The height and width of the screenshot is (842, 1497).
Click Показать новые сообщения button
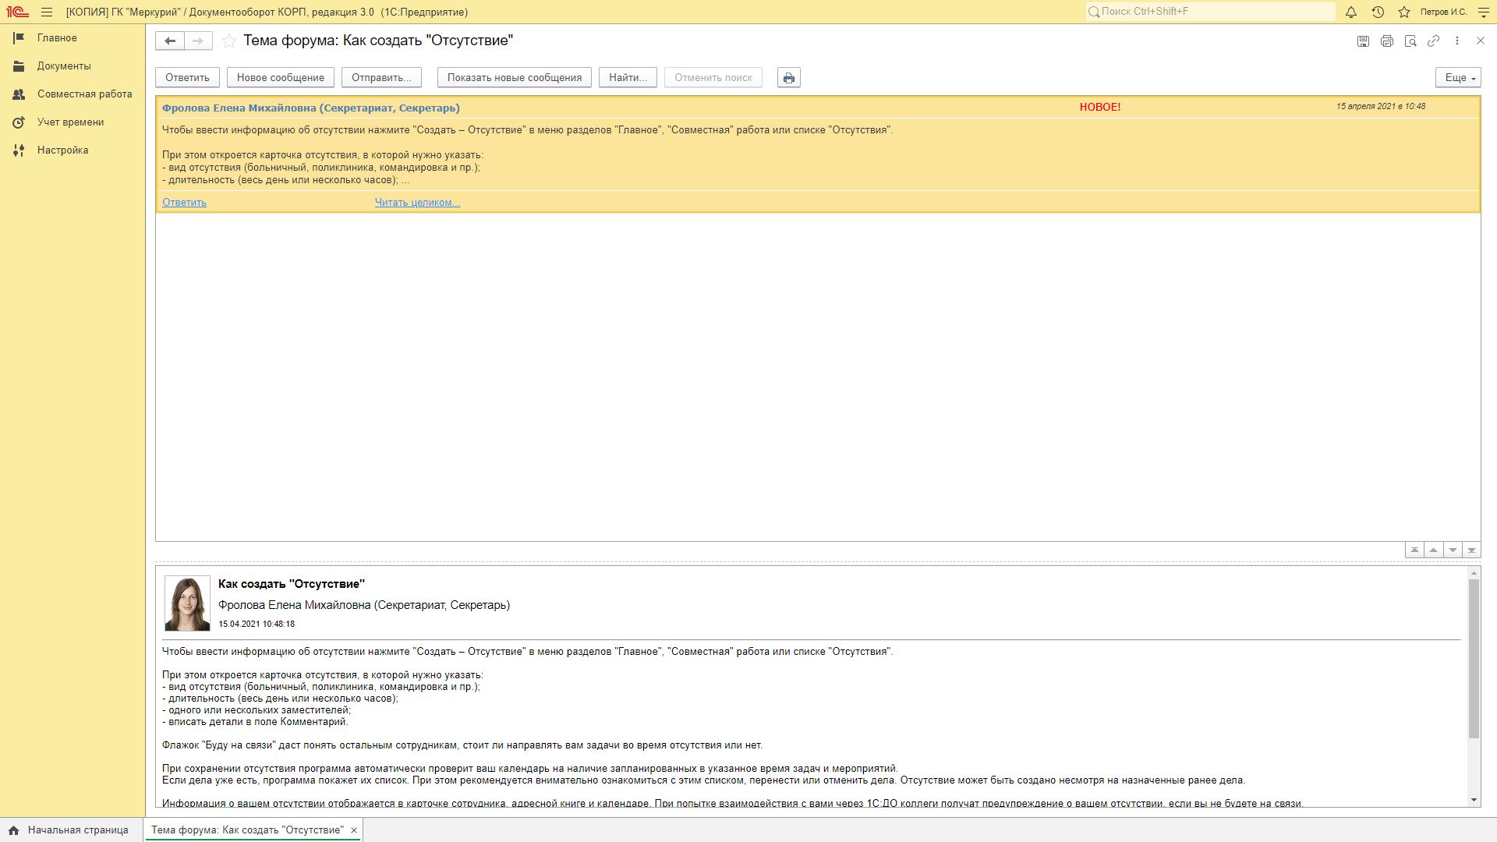coord(515,78)
